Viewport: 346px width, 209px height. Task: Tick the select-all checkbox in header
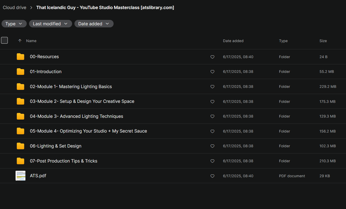(x=4, y=41)
